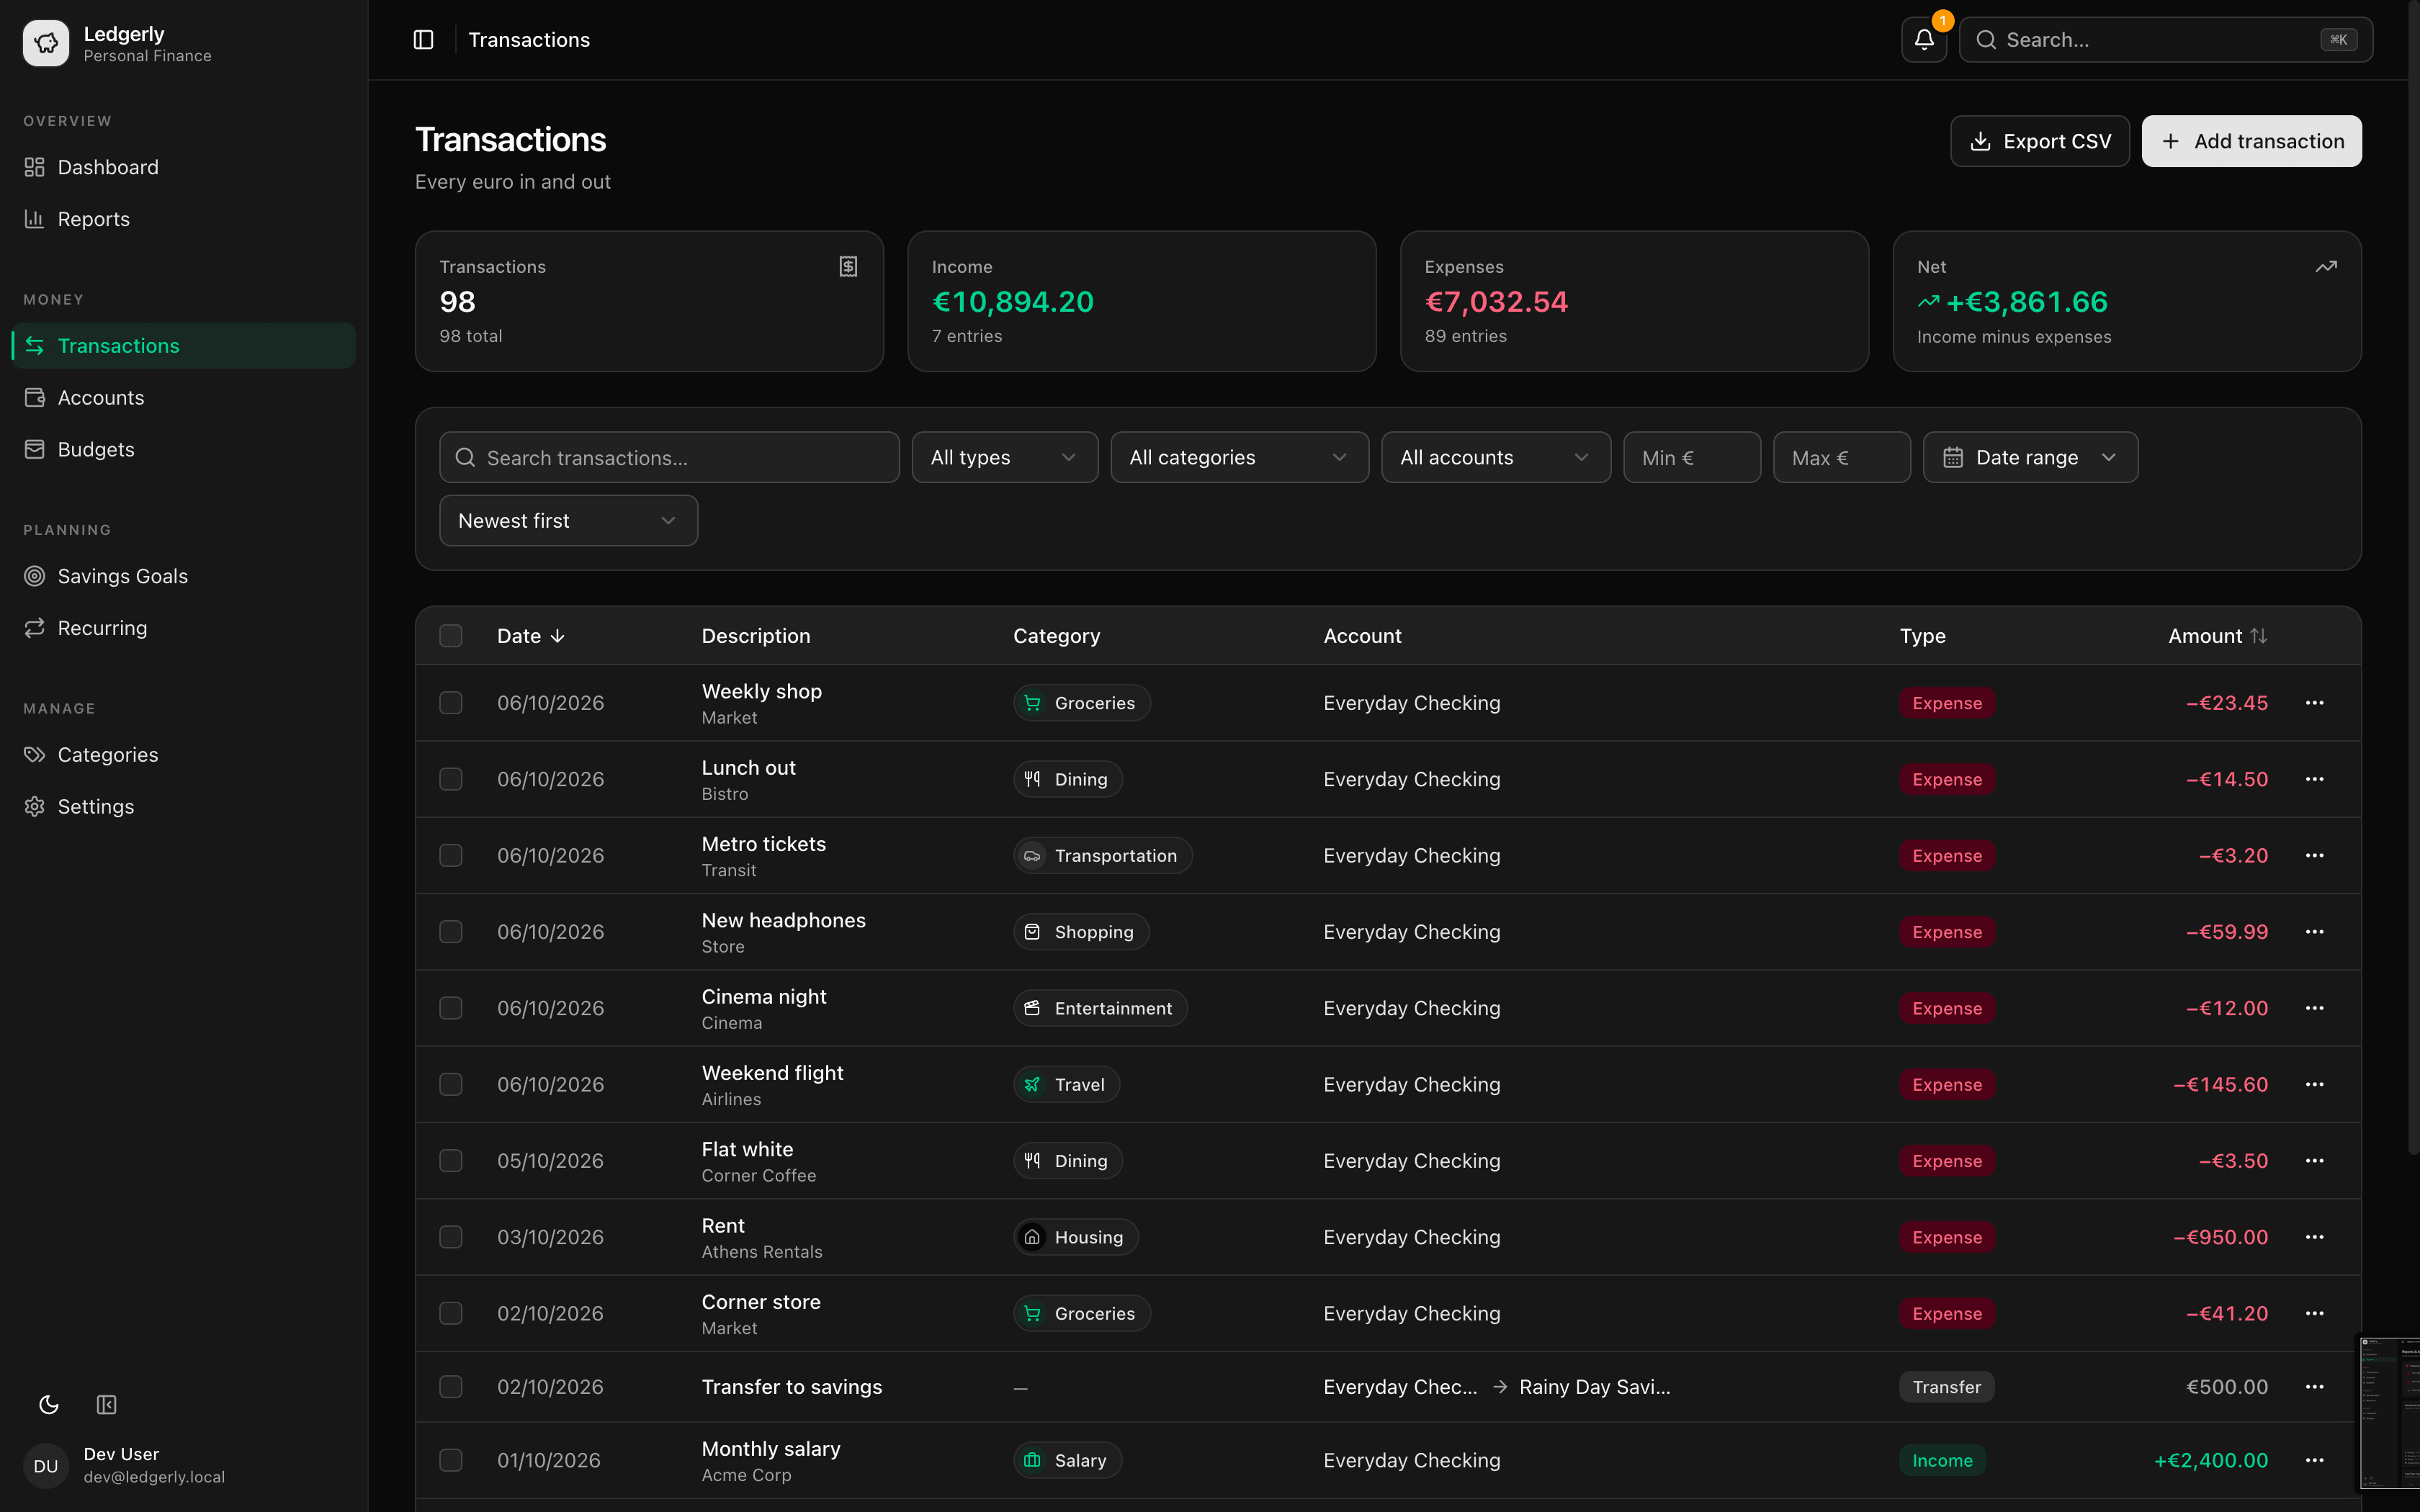Click the receipt icon in Transactions card

pos(848,266)
